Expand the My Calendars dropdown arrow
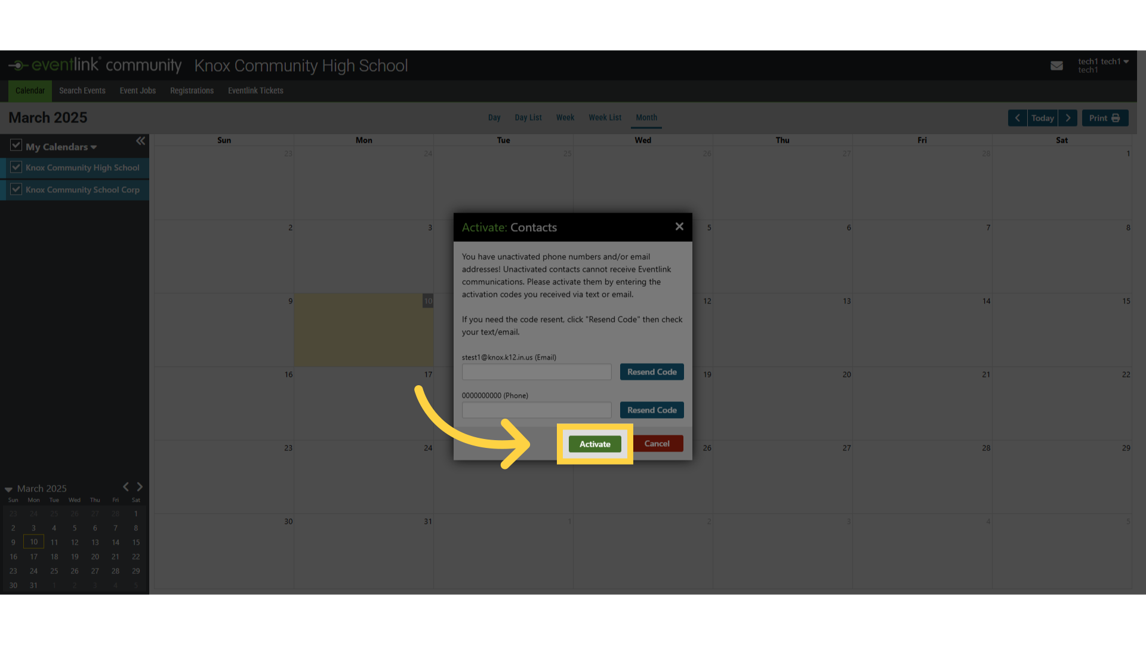 click(x=94, y=147)
